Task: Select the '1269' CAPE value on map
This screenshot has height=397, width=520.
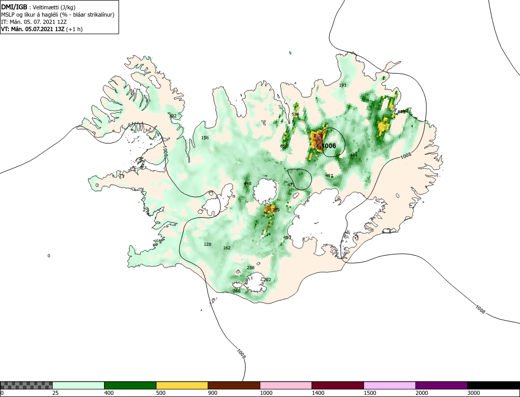Action: point(275,210)
